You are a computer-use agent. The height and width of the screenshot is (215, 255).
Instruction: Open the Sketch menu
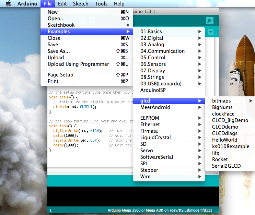coord(81,3)
